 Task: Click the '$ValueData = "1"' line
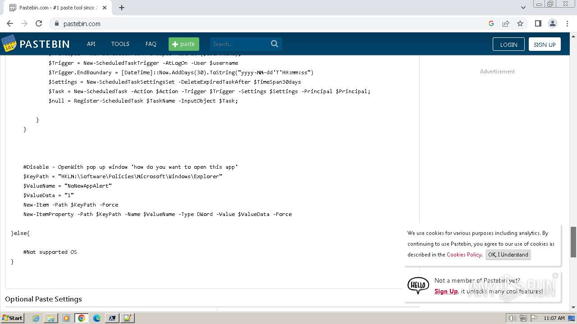pyautogui.click(x=49, y=195)
